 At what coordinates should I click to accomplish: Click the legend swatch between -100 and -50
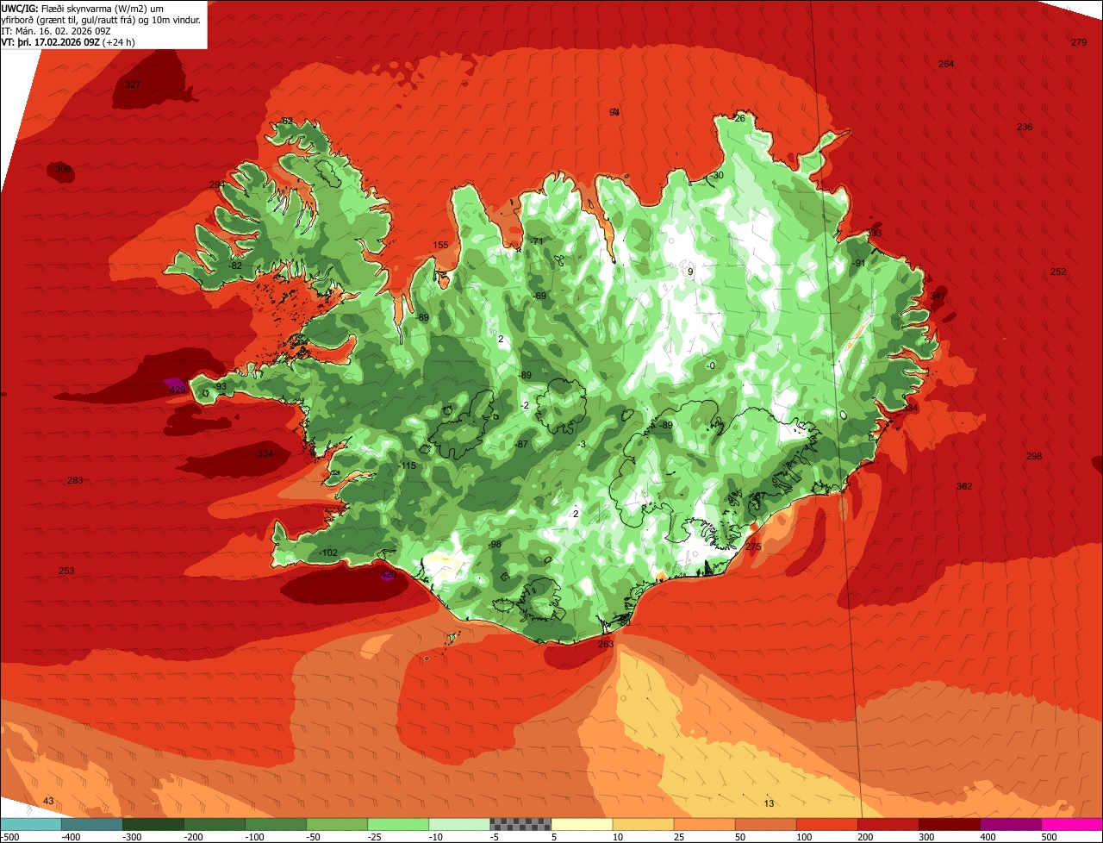click(x=276, y=823)
